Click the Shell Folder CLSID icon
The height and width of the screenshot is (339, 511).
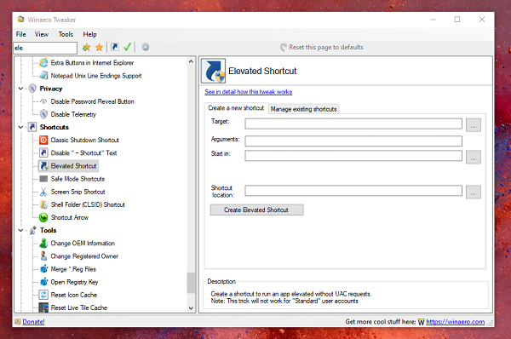[x=43, y=204]
